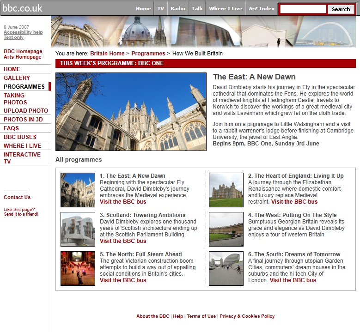Image resolution: width=360 pixels, height=332 pixels.
Task: Open the Heart of England mansion thumbnail
Action: click(226, 190)
